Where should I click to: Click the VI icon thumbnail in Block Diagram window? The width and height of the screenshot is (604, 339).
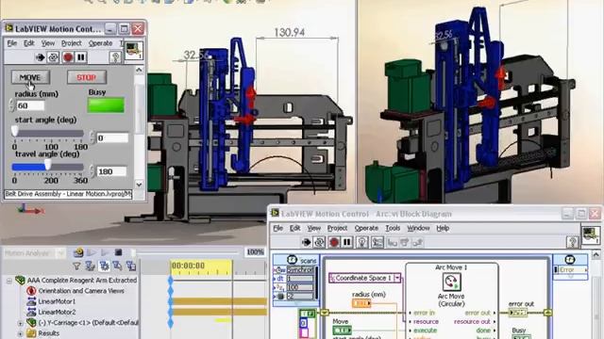click(x=591, y=235)
